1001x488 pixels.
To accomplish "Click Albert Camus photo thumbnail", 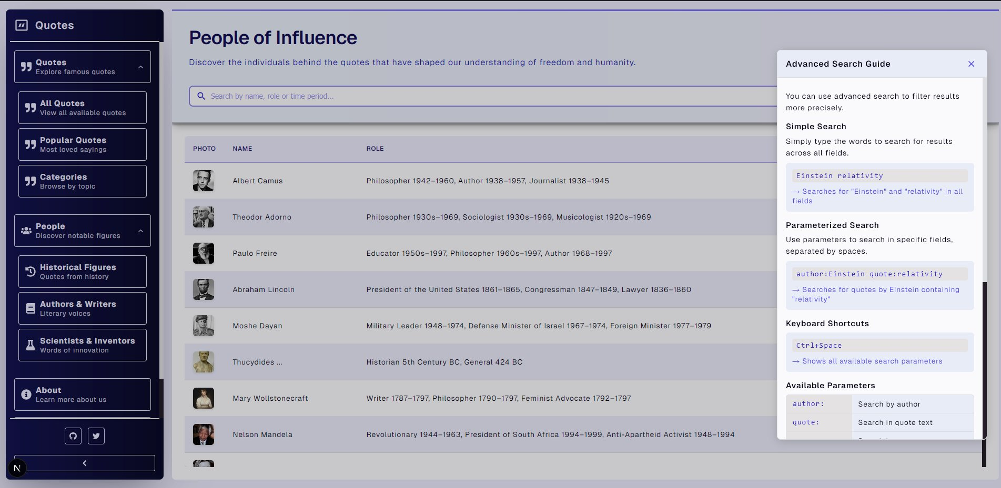I will click(x=204, y=181).
